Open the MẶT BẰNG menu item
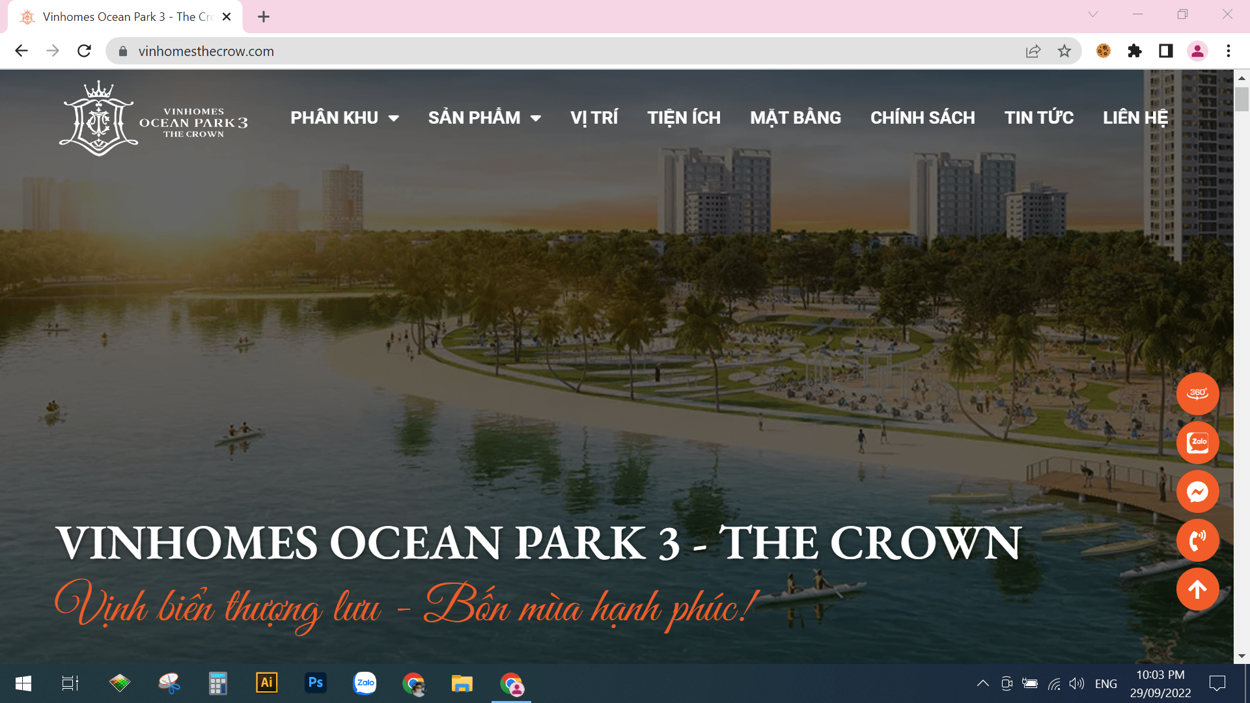Screen dimensions: 1250x703 coord(795,118)
